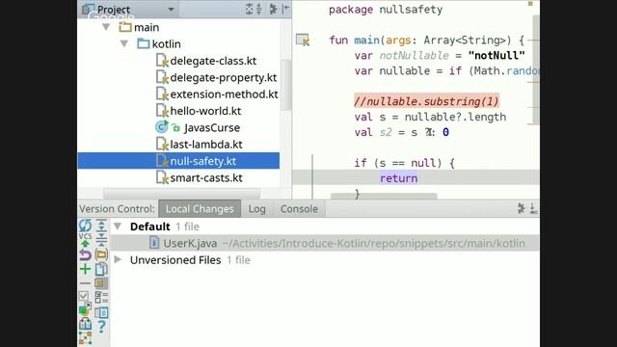Click the Project panel horizontal scrollbar
Viewport: 617px width, 347px height.
[181, 193]
